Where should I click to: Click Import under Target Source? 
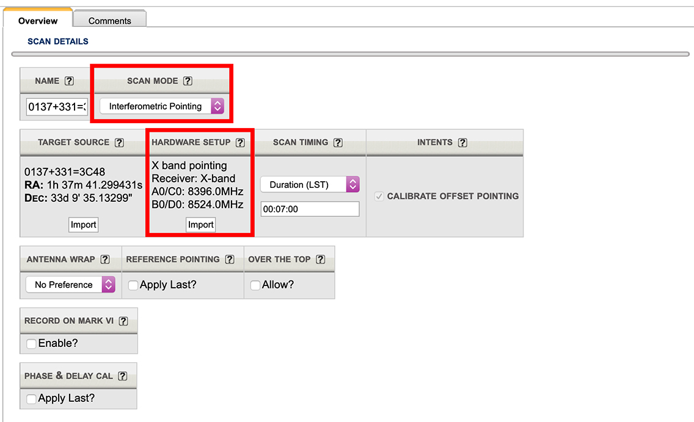(x=83, y=224)
